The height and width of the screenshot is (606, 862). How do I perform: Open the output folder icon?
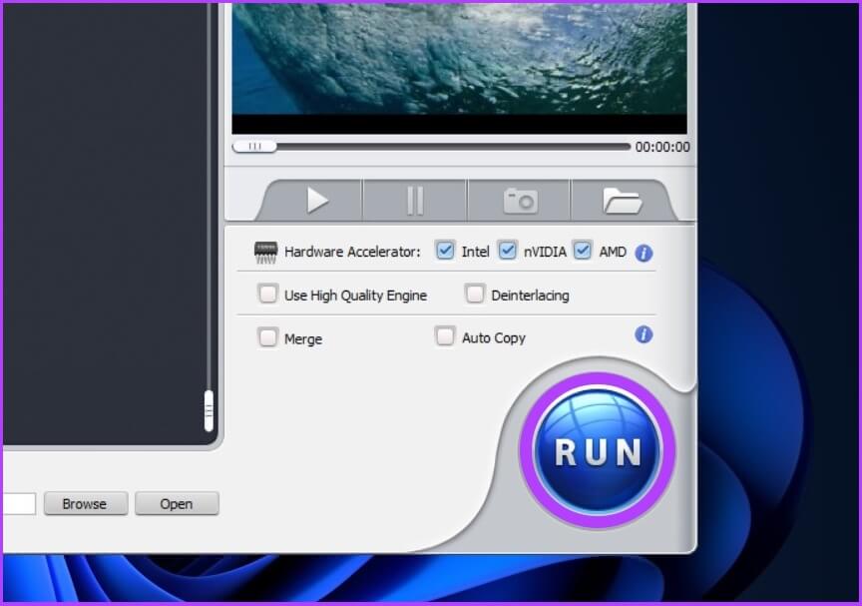(x=622, y=200)
